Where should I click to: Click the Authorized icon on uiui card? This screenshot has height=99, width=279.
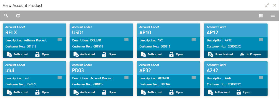pos(9,92)
